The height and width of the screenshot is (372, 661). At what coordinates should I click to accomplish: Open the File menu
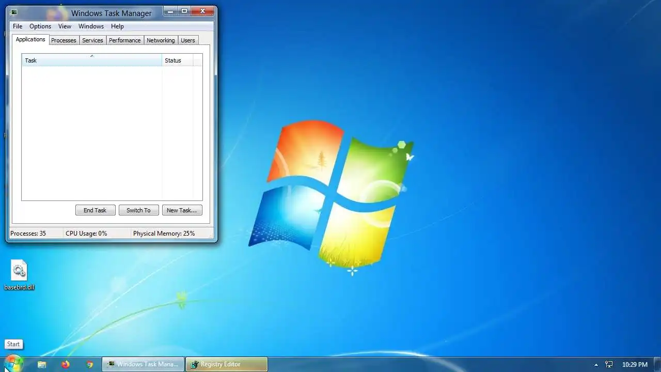click(18, 26)
